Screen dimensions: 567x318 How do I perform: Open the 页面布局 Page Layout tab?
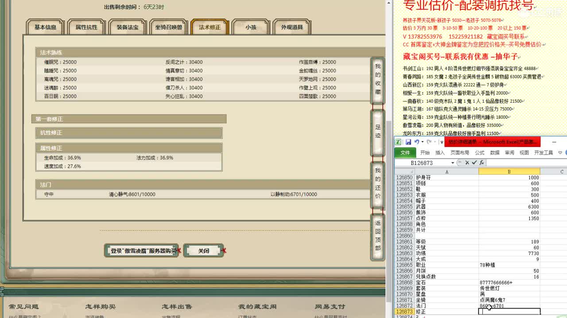[x=460, y=153]
